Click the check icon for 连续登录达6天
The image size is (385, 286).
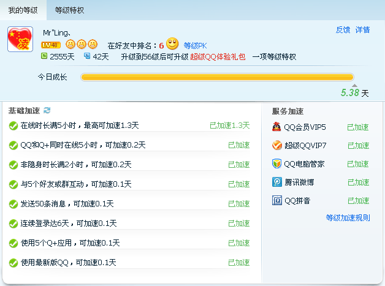(x=13, y=224)
